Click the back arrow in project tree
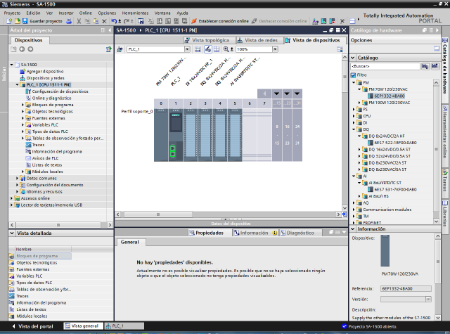 (x=22, y=49)
